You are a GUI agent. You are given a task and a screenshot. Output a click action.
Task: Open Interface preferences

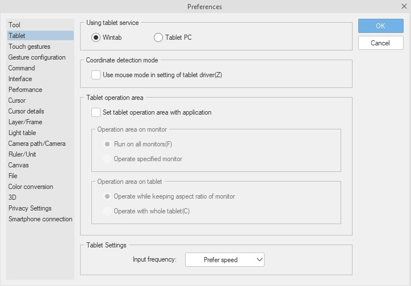pos(20,79)
